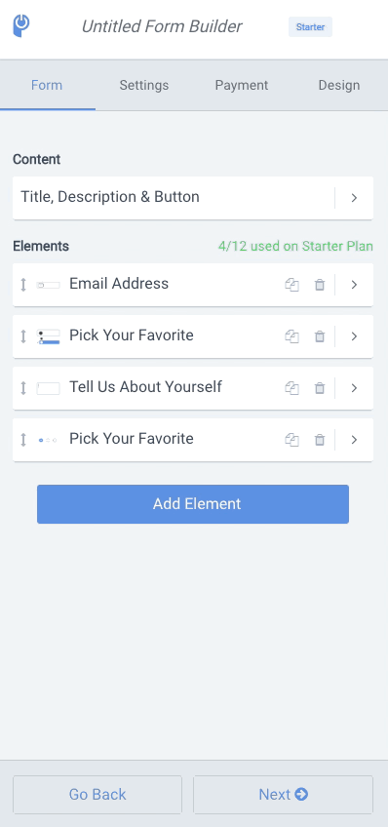The width and height of the screenshot is (388, 827).
Task: Expand the Email Address element chevron
Action: click(354, 285)
